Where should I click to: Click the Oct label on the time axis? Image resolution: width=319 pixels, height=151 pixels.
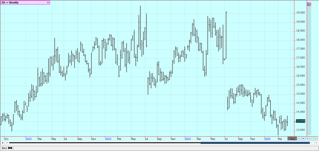[x=6, y=139]
